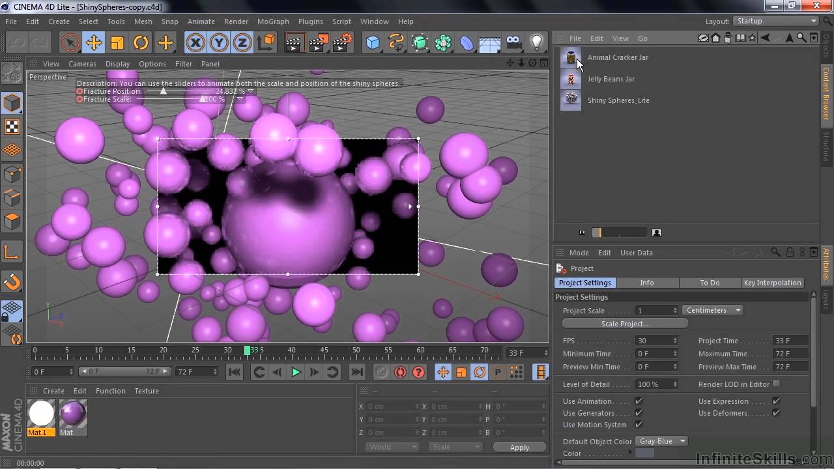Open the MoGraph menu
The height and width of the screenshot is (469, 834).
(x=273, y=21)
